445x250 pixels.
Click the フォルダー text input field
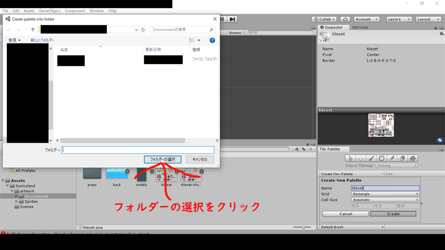[138, 150]
